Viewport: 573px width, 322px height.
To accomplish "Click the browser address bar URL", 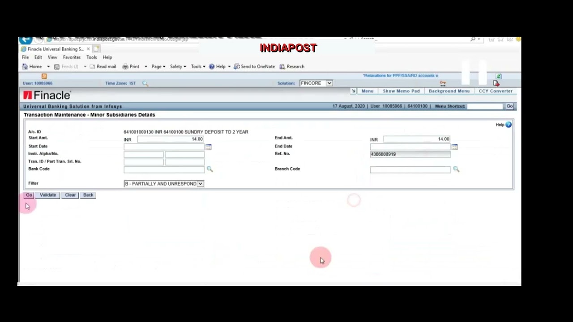I will (121, 39).
